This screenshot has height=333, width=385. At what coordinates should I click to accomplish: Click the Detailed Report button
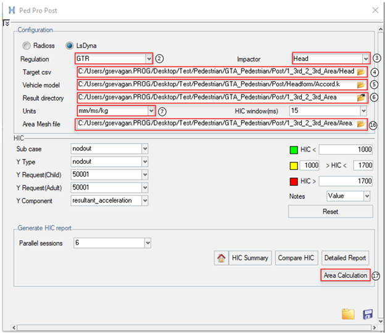(346, 258)
